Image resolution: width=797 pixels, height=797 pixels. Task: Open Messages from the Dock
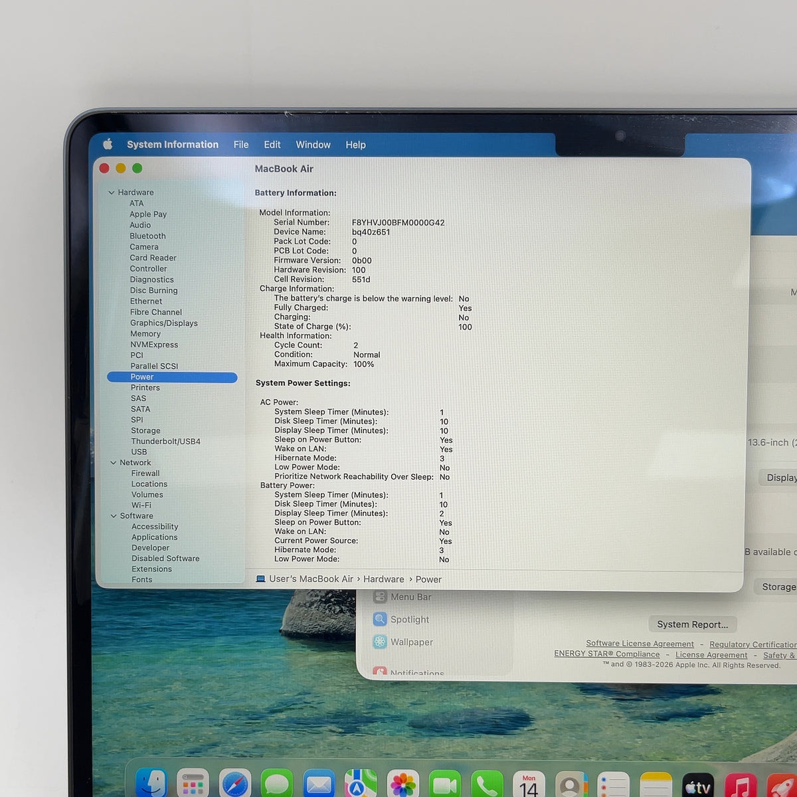point(277,784)
